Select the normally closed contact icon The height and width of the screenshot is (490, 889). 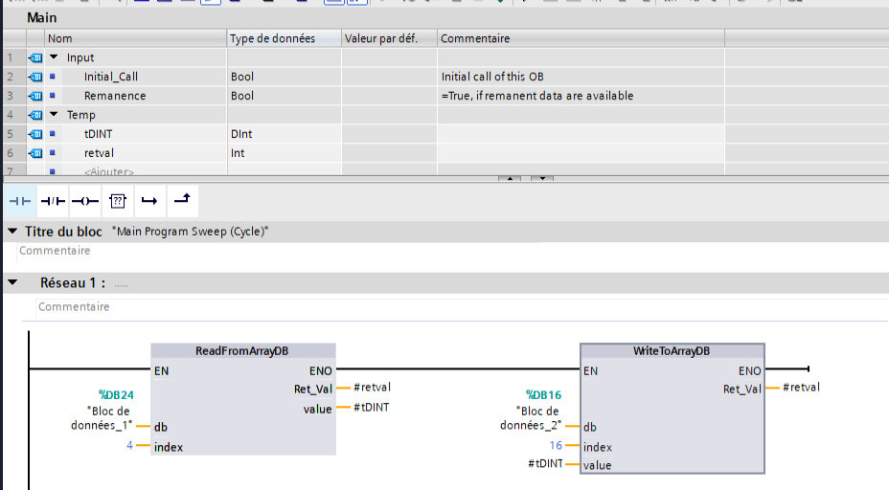(x=54, y=201)
